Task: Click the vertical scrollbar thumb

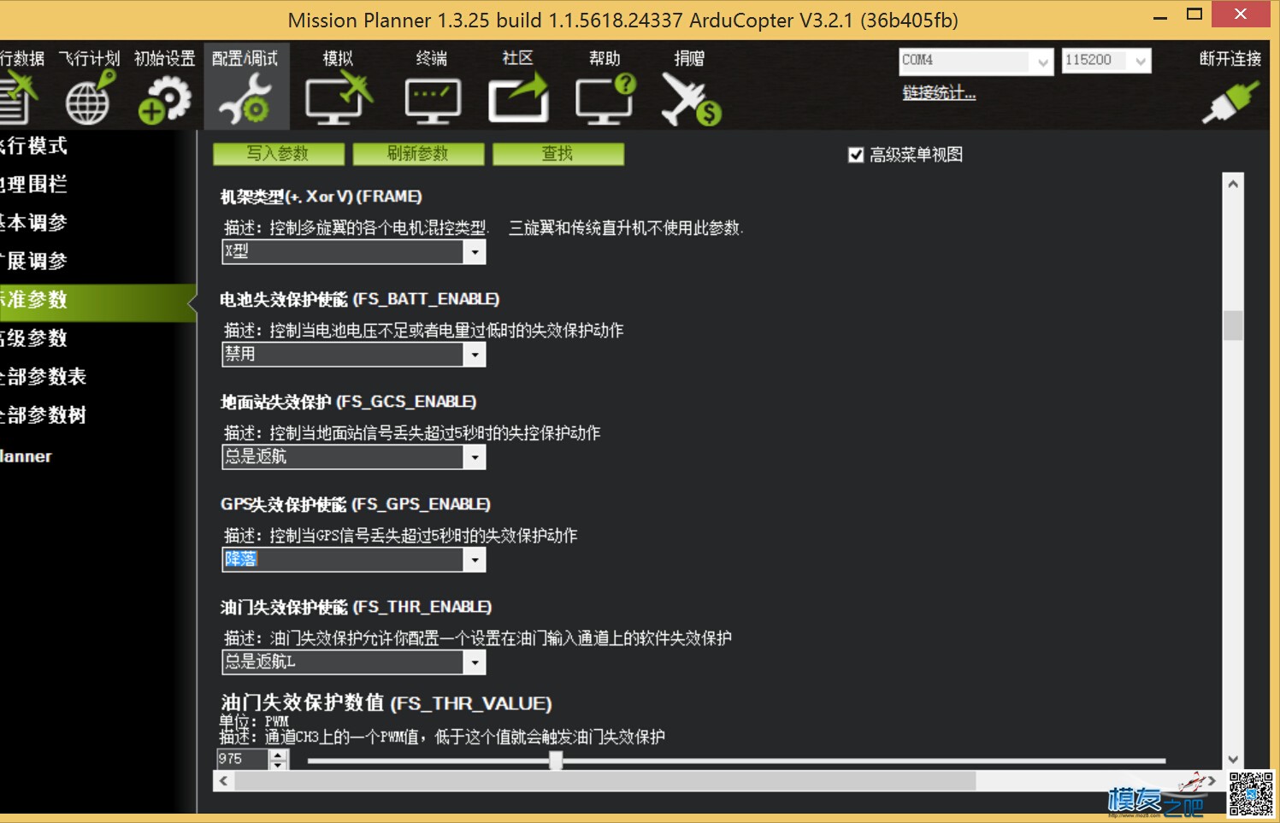Action: click(1233, 325)
